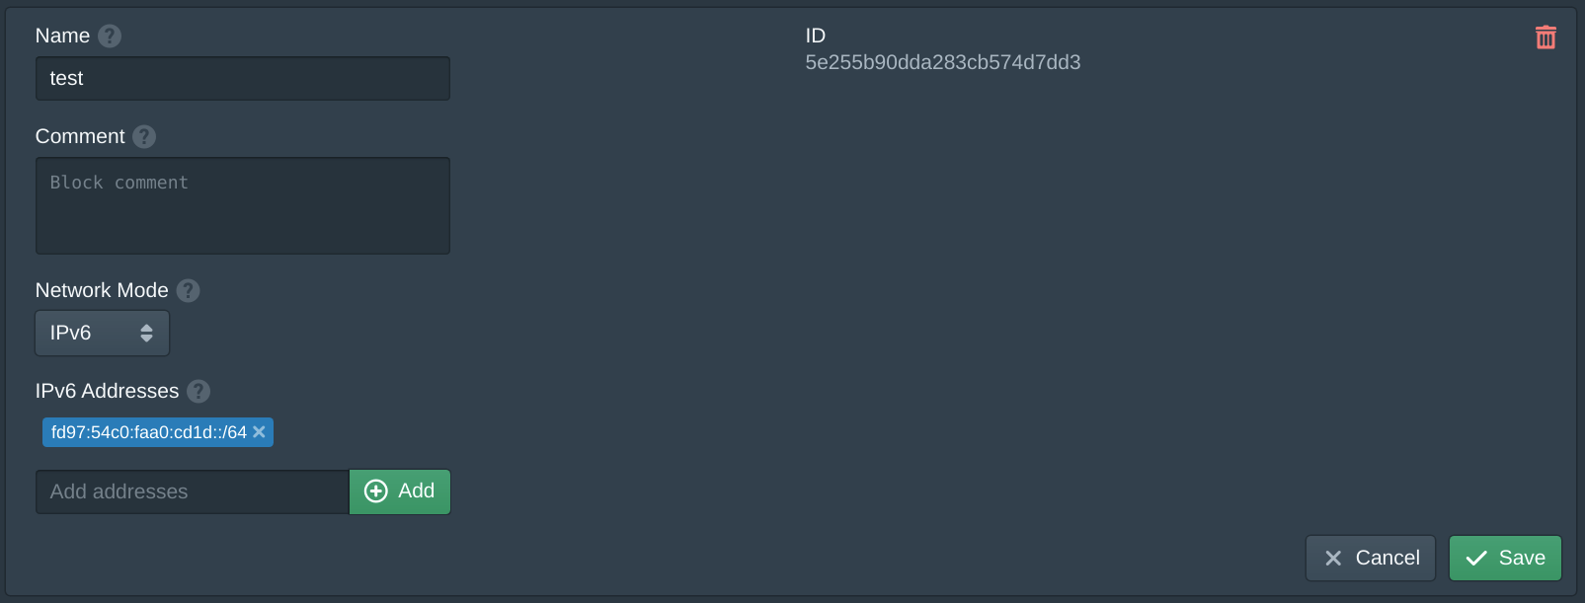Save the block changes

coord(1505,559)
